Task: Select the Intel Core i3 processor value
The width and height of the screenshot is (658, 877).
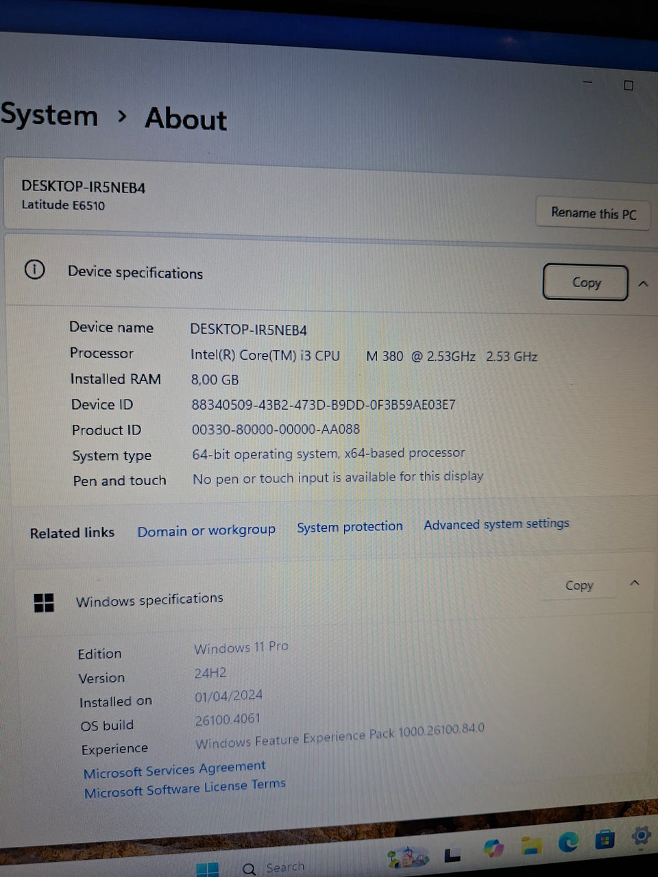Action: (364, 356)
